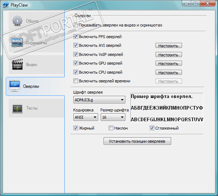Viewport: 218px width, 196px height.
Task: Uncheck Включить CPU оверлей
Action: point(76,72)
